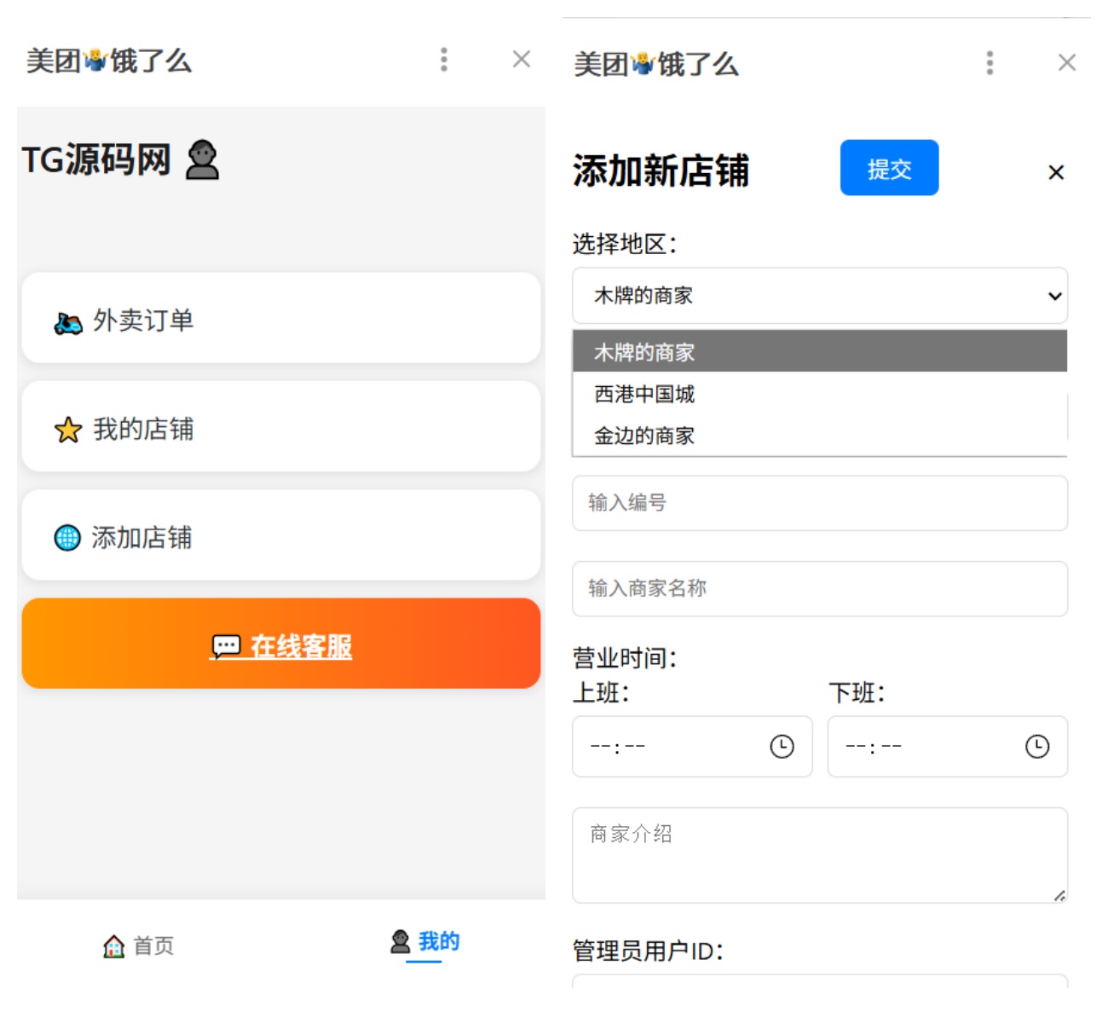Switch to the 首页 bottom tab

coord(139,945)
